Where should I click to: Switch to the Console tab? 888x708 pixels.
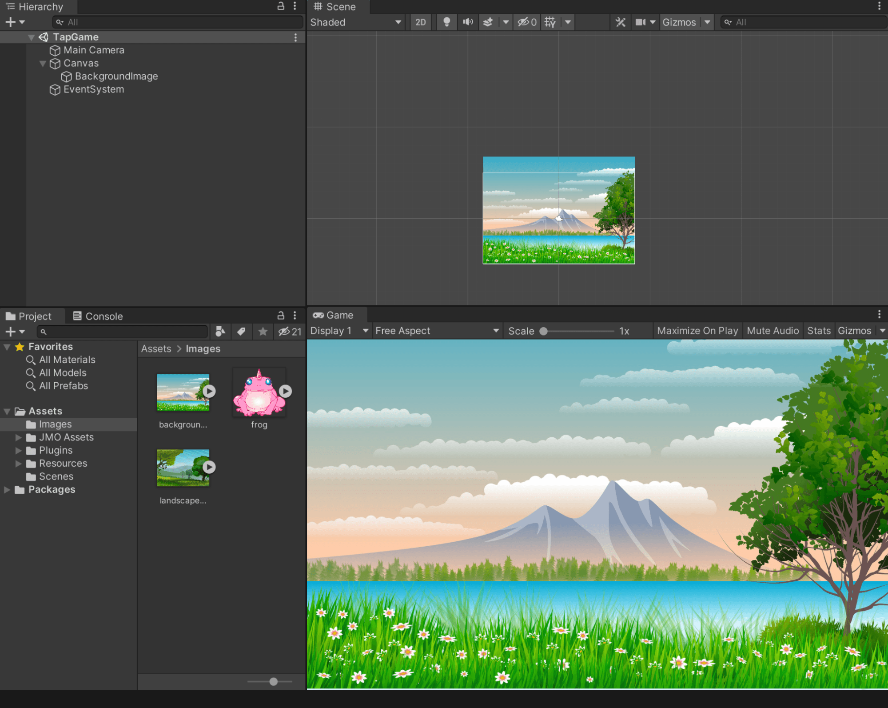[x=103, y=316]
